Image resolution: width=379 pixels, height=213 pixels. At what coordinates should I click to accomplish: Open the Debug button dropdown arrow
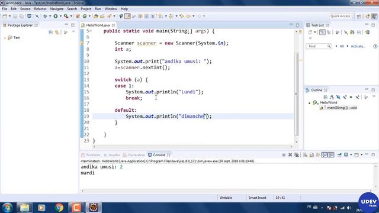click(50, 16)
